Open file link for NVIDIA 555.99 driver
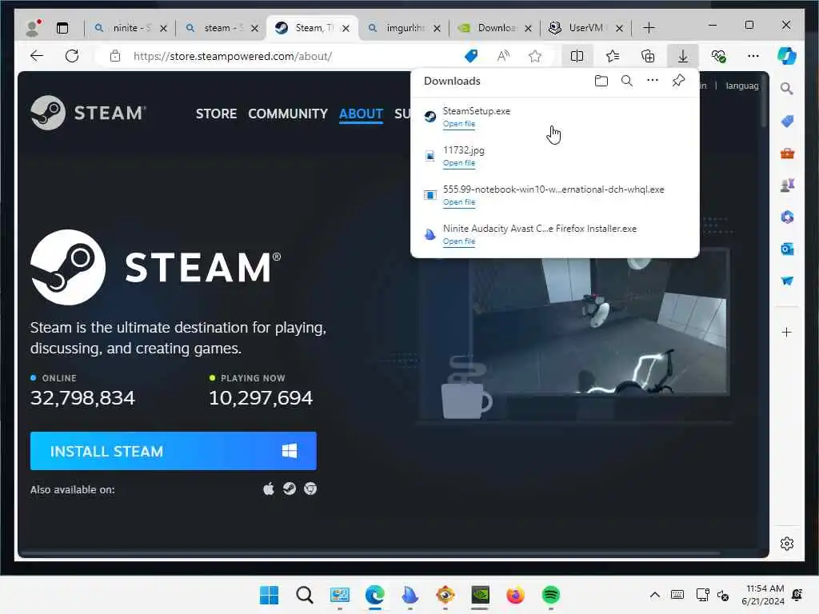 click(458, 202)
